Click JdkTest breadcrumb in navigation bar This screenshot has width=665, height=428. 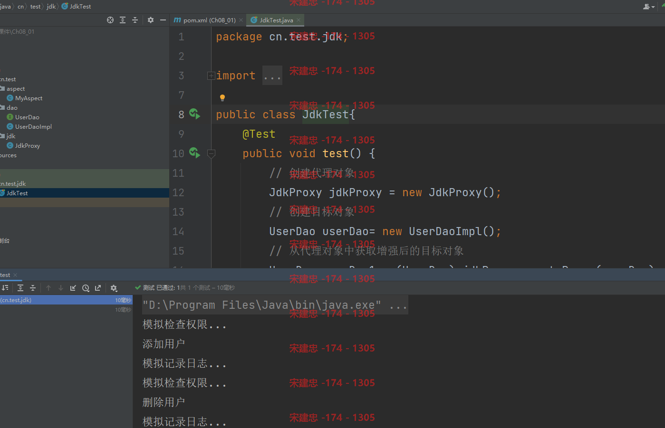[77, 6]
